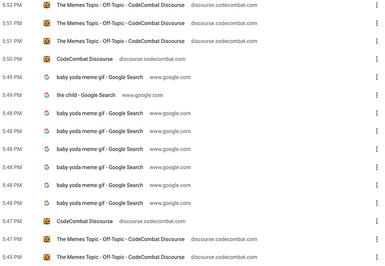The height and width of the screenshot is (266, 385).
Task: Click the Google favicon beside the child entry
Action: (x=47, y=95)
